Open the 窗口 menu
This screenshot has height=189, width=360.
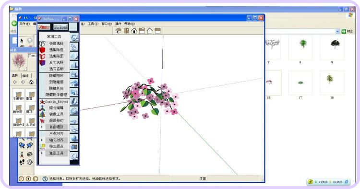107,24
